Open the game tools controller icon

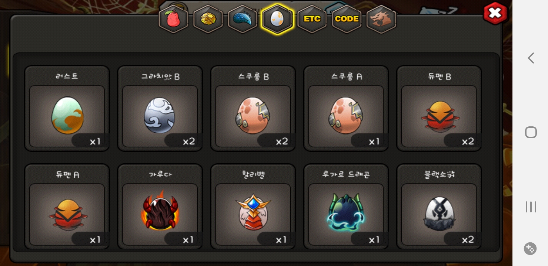[530, 249]
